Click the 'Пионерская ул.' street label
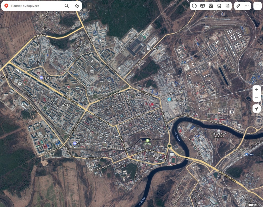263x207 pixels. tap(82, 69)
